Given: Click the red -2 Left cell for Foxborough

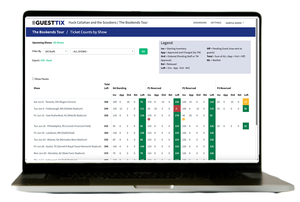Looking at the screenshot, I should pyautogui.click(x=177, y=109).
